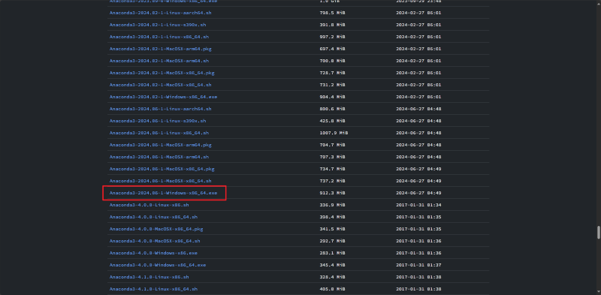The image size is (601, 295).
Task: Download Anaconda3-2024.06-1-MacOSX-arm64.pkg
Action: tap(160, 145)
